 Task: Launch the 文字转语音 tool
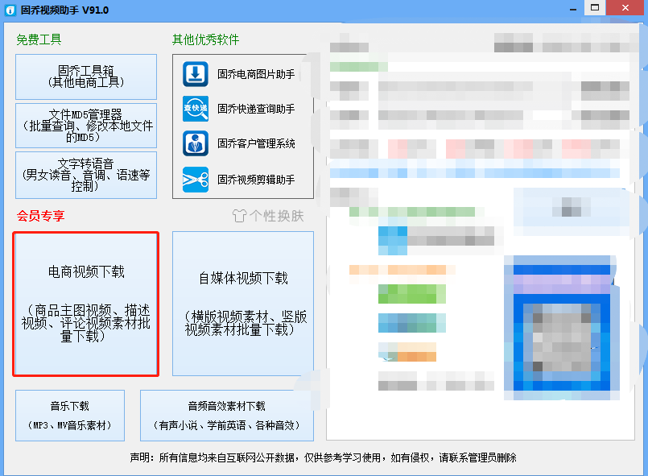point(86,175)
